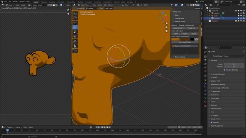Image resolution: width=246 pixels, height=138 pixels.
Task: Open the Object properties tab icon
Action: tap(205, 80)
